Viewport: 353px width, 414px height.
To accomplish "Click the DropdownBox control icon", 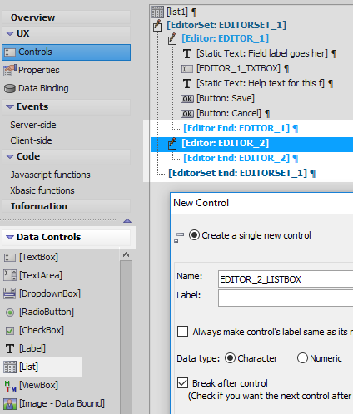I will pyautogui.click(x=10, y=293).
